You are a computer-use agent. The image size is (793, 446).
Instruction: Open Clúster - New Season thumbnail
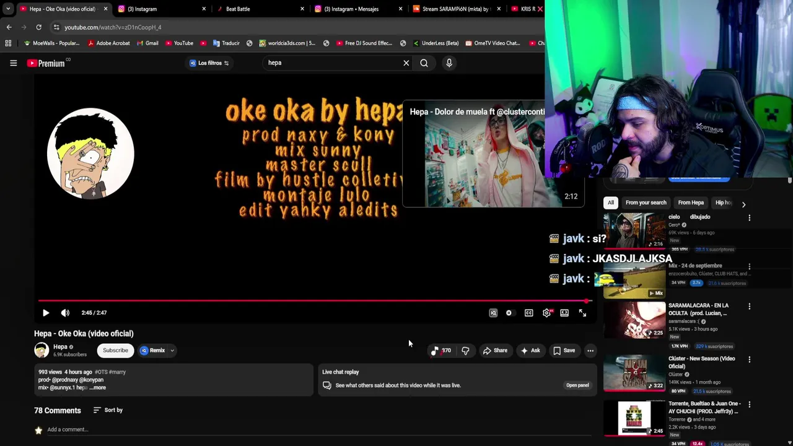coord(634,373)
